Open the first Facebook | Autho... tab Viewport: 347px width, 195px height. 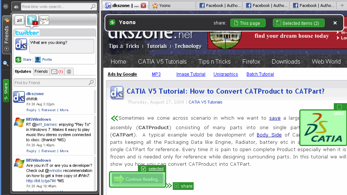220,5
